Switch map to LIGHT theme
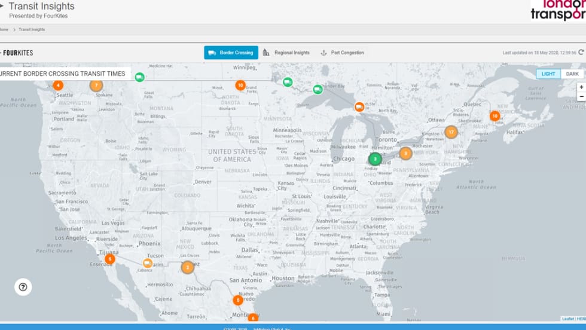Viewport: 586px width, 330px height. coord(548,74)
